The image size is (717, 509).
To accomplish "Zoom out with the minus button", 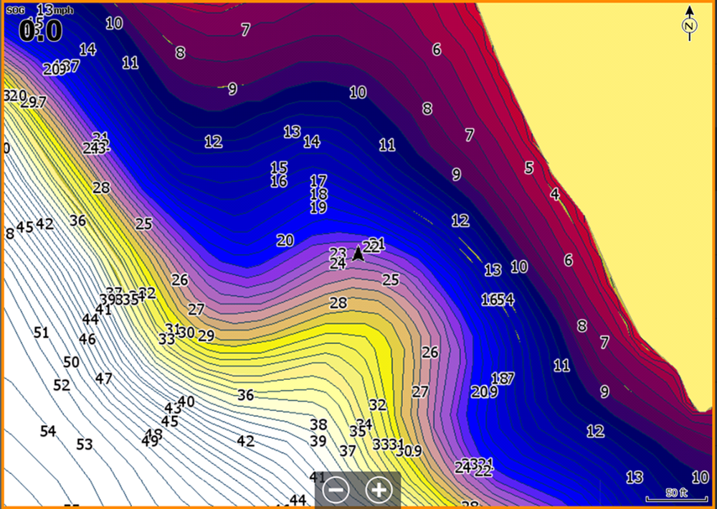I will [x=336, y=490].
